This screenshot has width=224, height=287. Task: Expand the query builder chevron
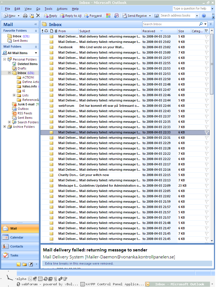211,24
